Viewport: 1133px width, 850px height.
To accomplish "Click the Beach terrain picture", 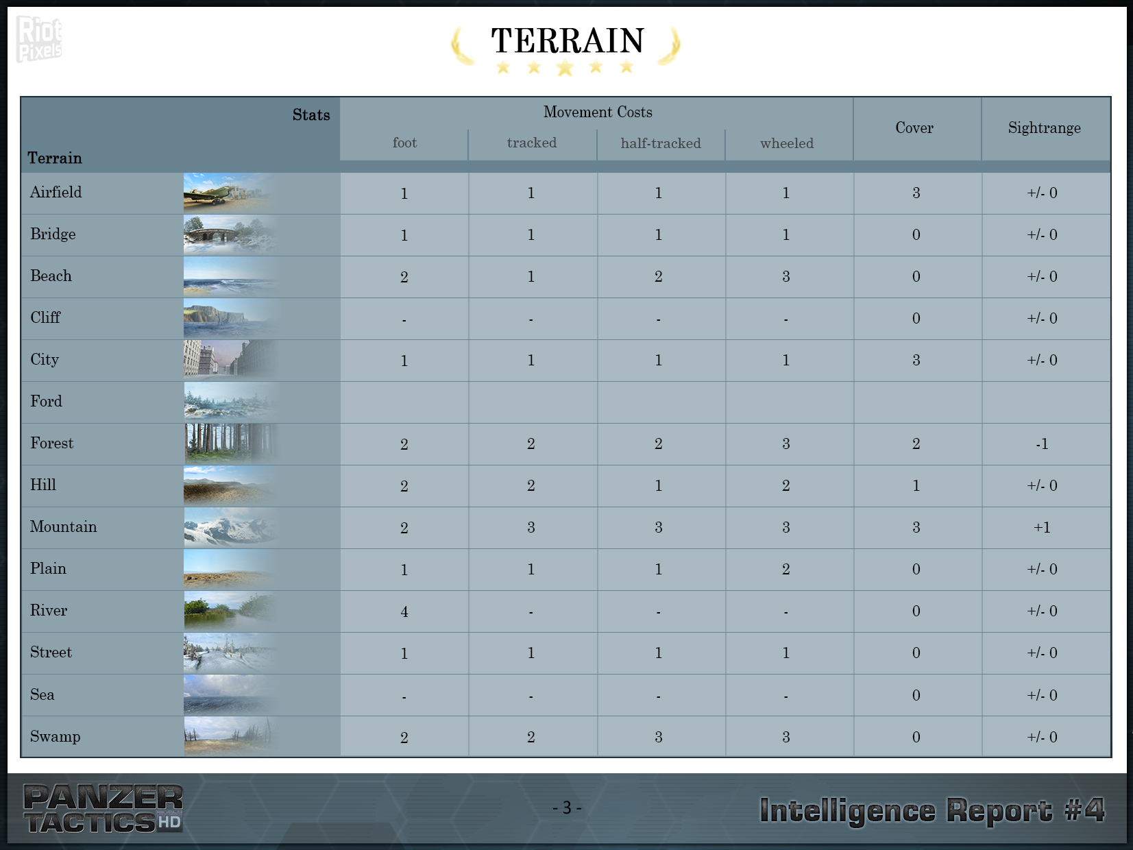I will (x=230, y=276).
